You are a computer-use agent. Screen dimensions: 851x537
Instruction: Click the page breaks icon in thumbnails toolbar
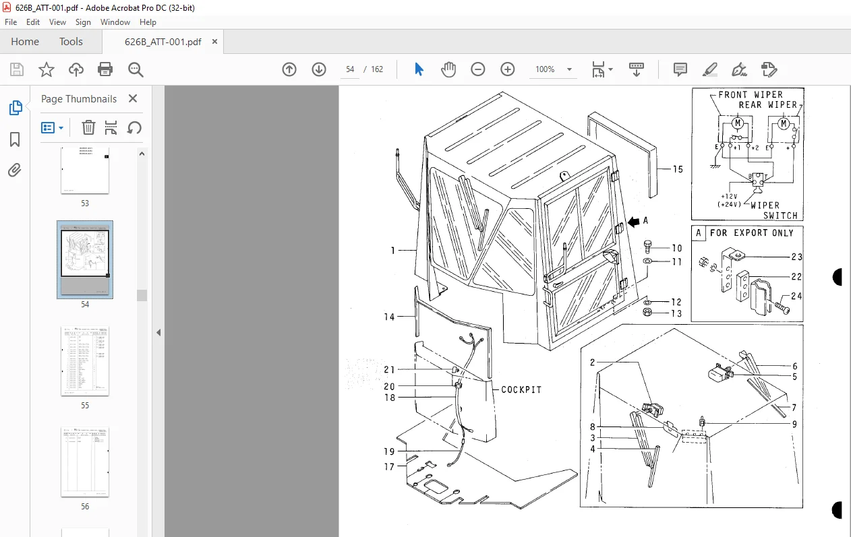[111, 127]
